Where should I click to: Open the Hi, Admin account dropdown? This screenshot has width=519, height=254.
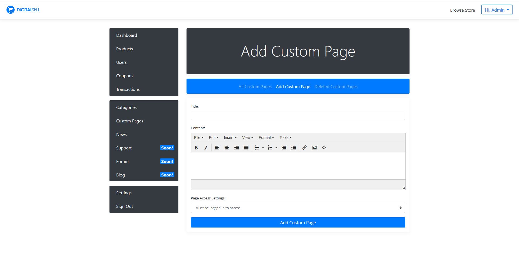[497, 10]
